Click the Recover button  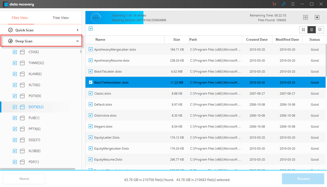[303, 179]
